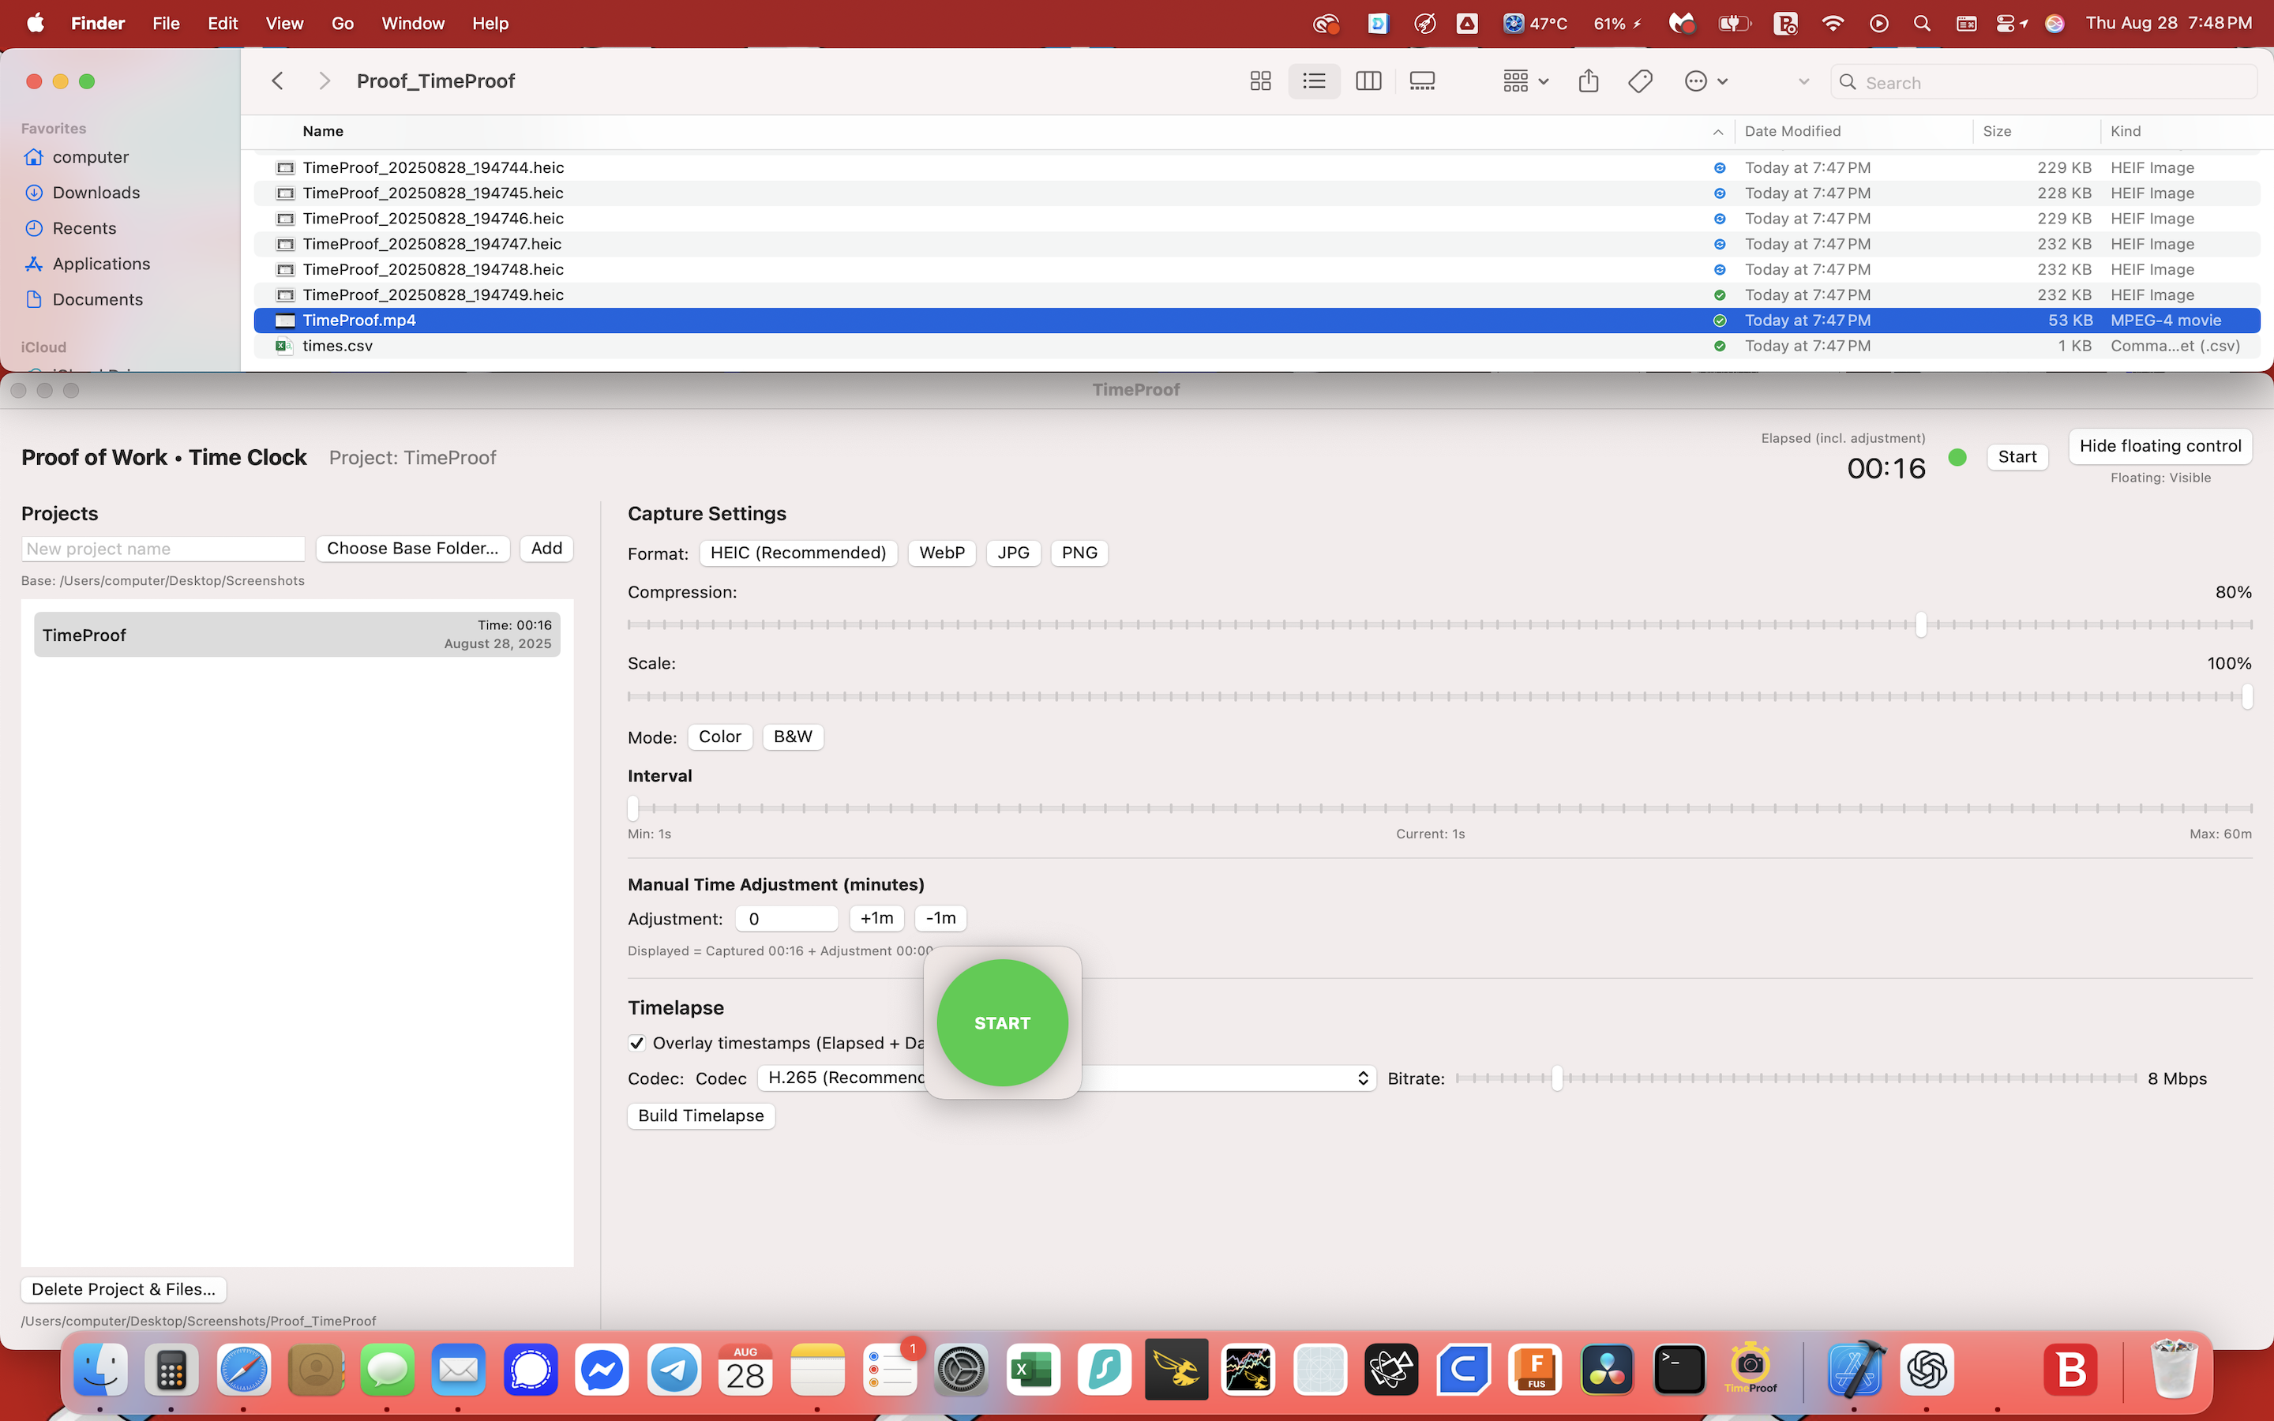Open Spotlight search in the menu bar
2274x1421 pixels.
[x=1922, y=24]
